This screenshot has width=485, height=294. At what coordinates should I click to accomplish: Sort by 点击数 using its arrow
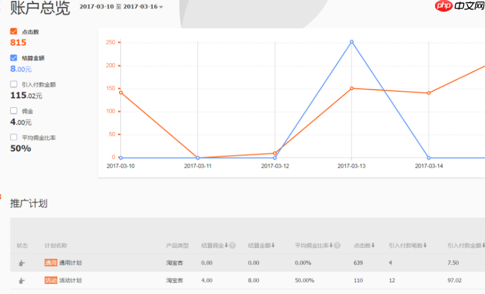373,245
